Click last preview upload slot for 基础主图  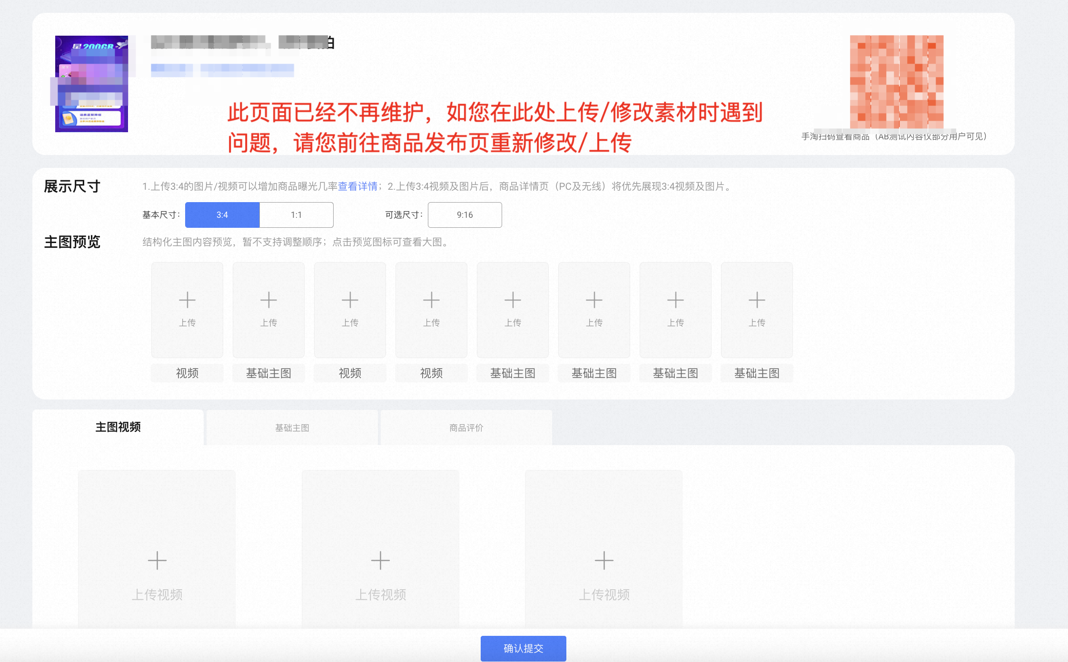(757, 310)
